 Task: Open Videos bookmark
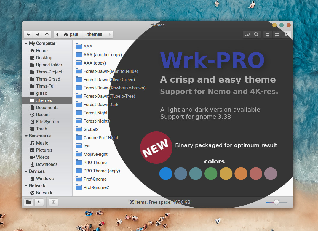point(47,157)
